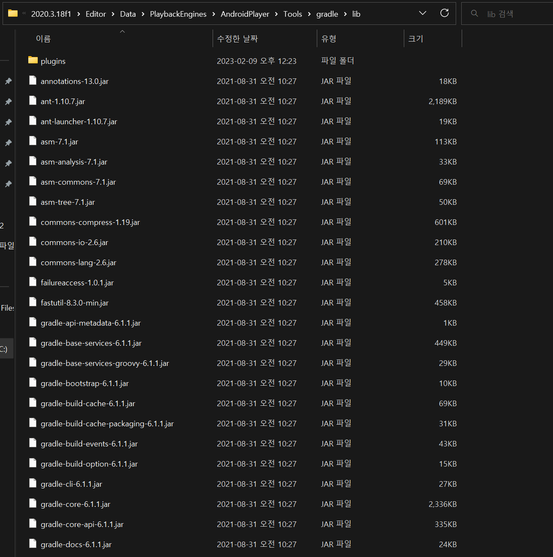The height and width of the screenshot is (557, 553).
Task: Open the chevron after Data breadcrumb
Action: pos(143,14)
